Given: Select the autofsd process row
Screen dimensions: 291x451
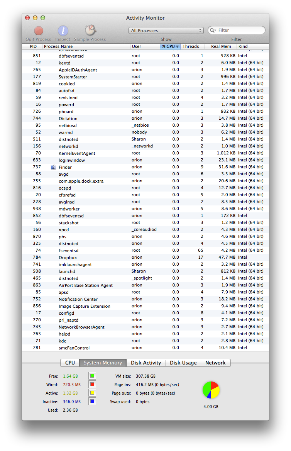Looking at the screenshot, I should (145, 91).
